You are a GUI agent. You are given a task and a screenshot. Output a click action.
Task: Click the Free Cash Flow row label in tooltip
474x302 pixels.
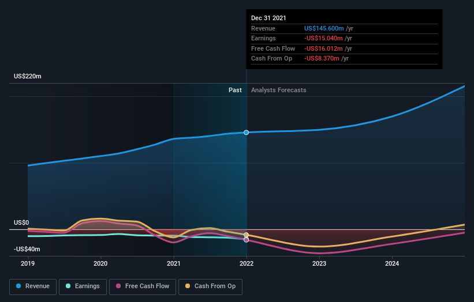pos(273,48)
